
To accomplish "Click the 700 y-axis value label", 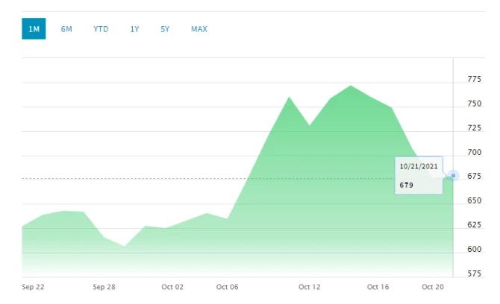I will point(474,152).
